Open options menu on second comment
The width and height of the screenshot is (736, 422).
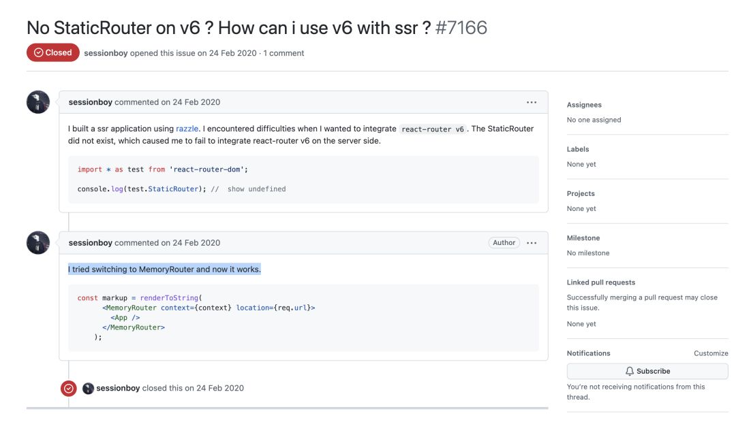coord(532,242)
